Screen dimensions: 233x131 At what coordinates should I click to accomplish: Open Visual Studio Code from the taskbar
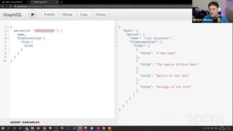point(74,128)
